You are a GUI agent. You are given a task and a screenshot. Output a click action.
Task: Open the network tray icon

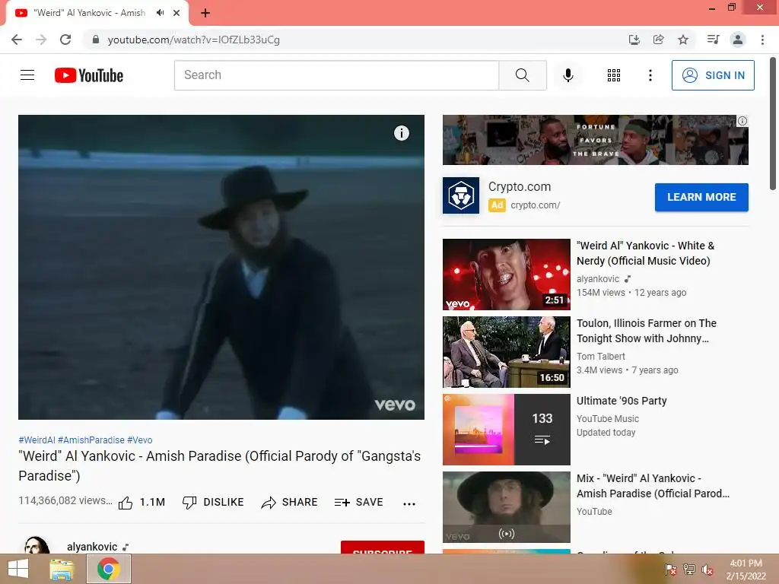[x=689, y=569]
